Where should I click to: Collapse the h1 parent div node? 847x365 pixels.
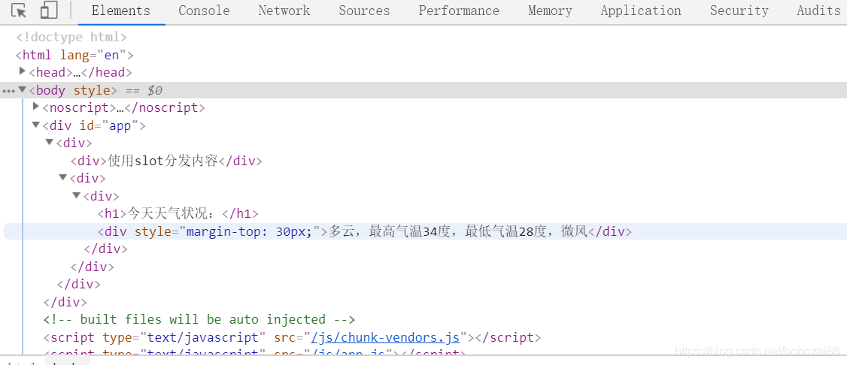pos(76,195)
